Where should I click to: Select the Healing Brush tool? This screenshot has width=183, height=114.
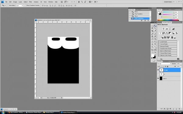point(152,34)
